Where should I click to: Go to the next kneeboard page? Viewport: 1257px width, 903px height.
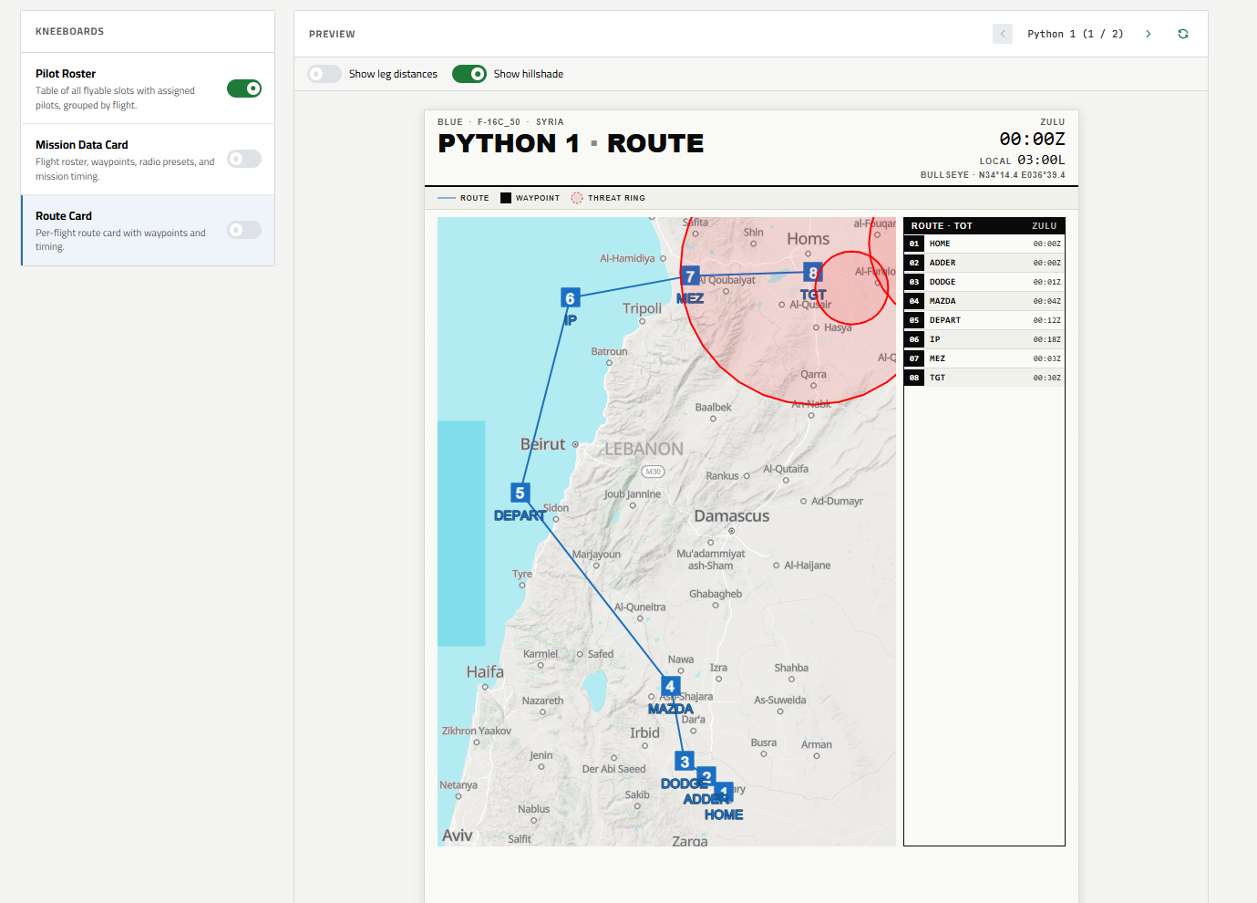1149,34
